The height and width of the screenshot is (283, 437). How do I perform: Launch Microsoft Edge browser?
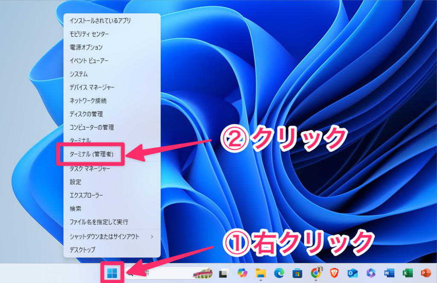coord(279,273)
